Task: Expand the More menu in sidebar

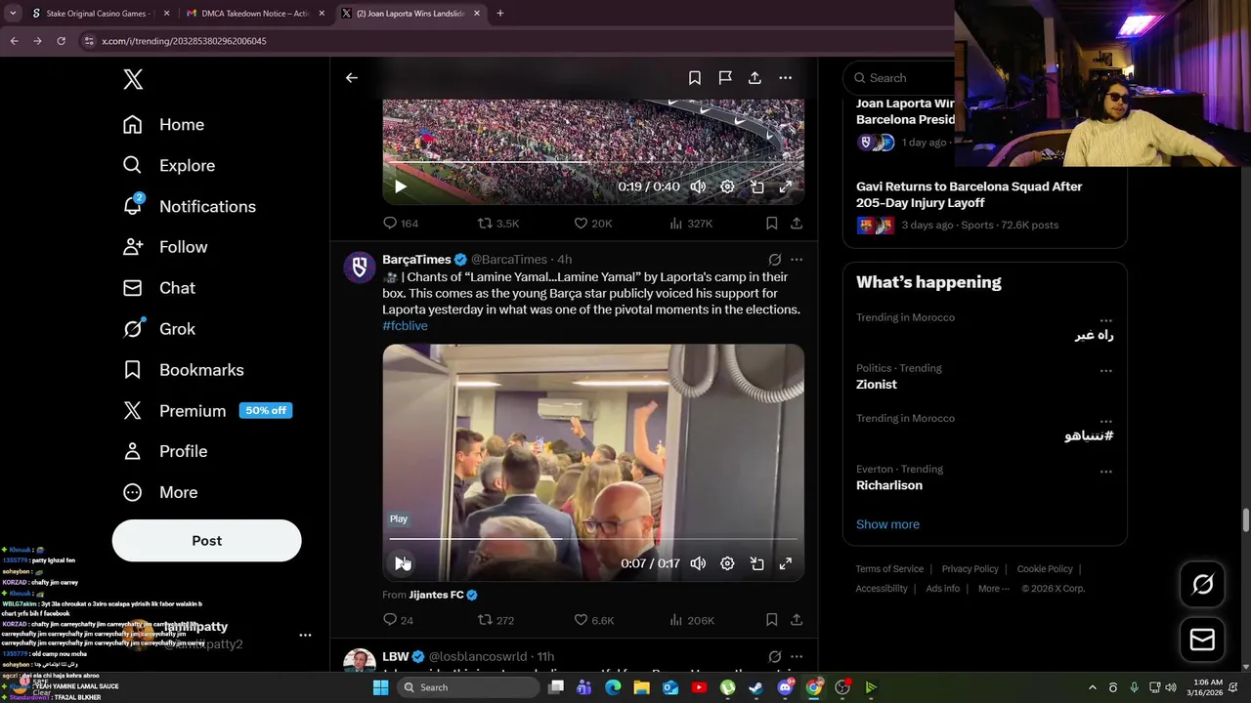Action: click(x=159, y=492)
